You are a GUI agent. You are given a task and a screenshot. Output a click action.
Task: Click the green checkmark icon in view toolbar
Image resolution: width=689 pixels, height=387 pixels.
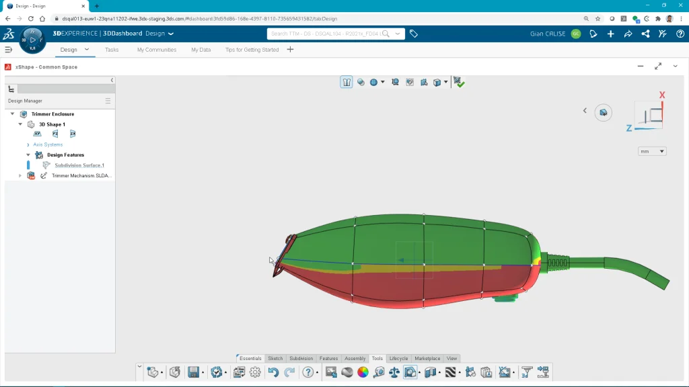pos(459,82)
